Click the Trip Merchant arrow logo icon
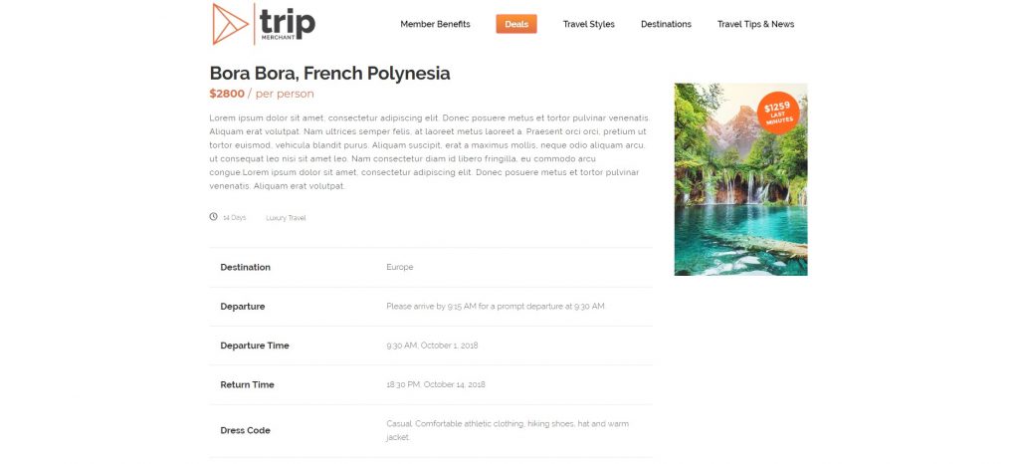This screenshot has height=464, width=1019. pos(230,24)
